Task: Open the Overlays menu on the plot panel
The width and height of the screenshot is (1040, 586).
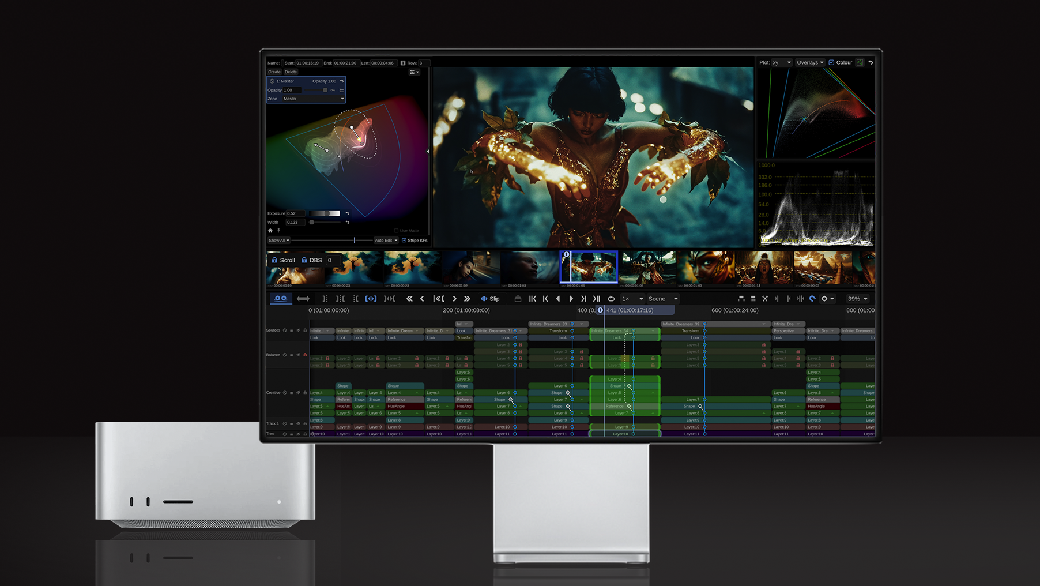Action: pos(809,62)
